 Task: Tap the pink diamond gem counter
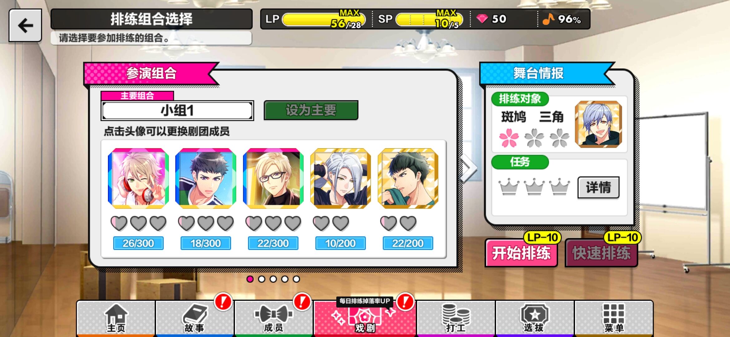(x=491, y=19)
